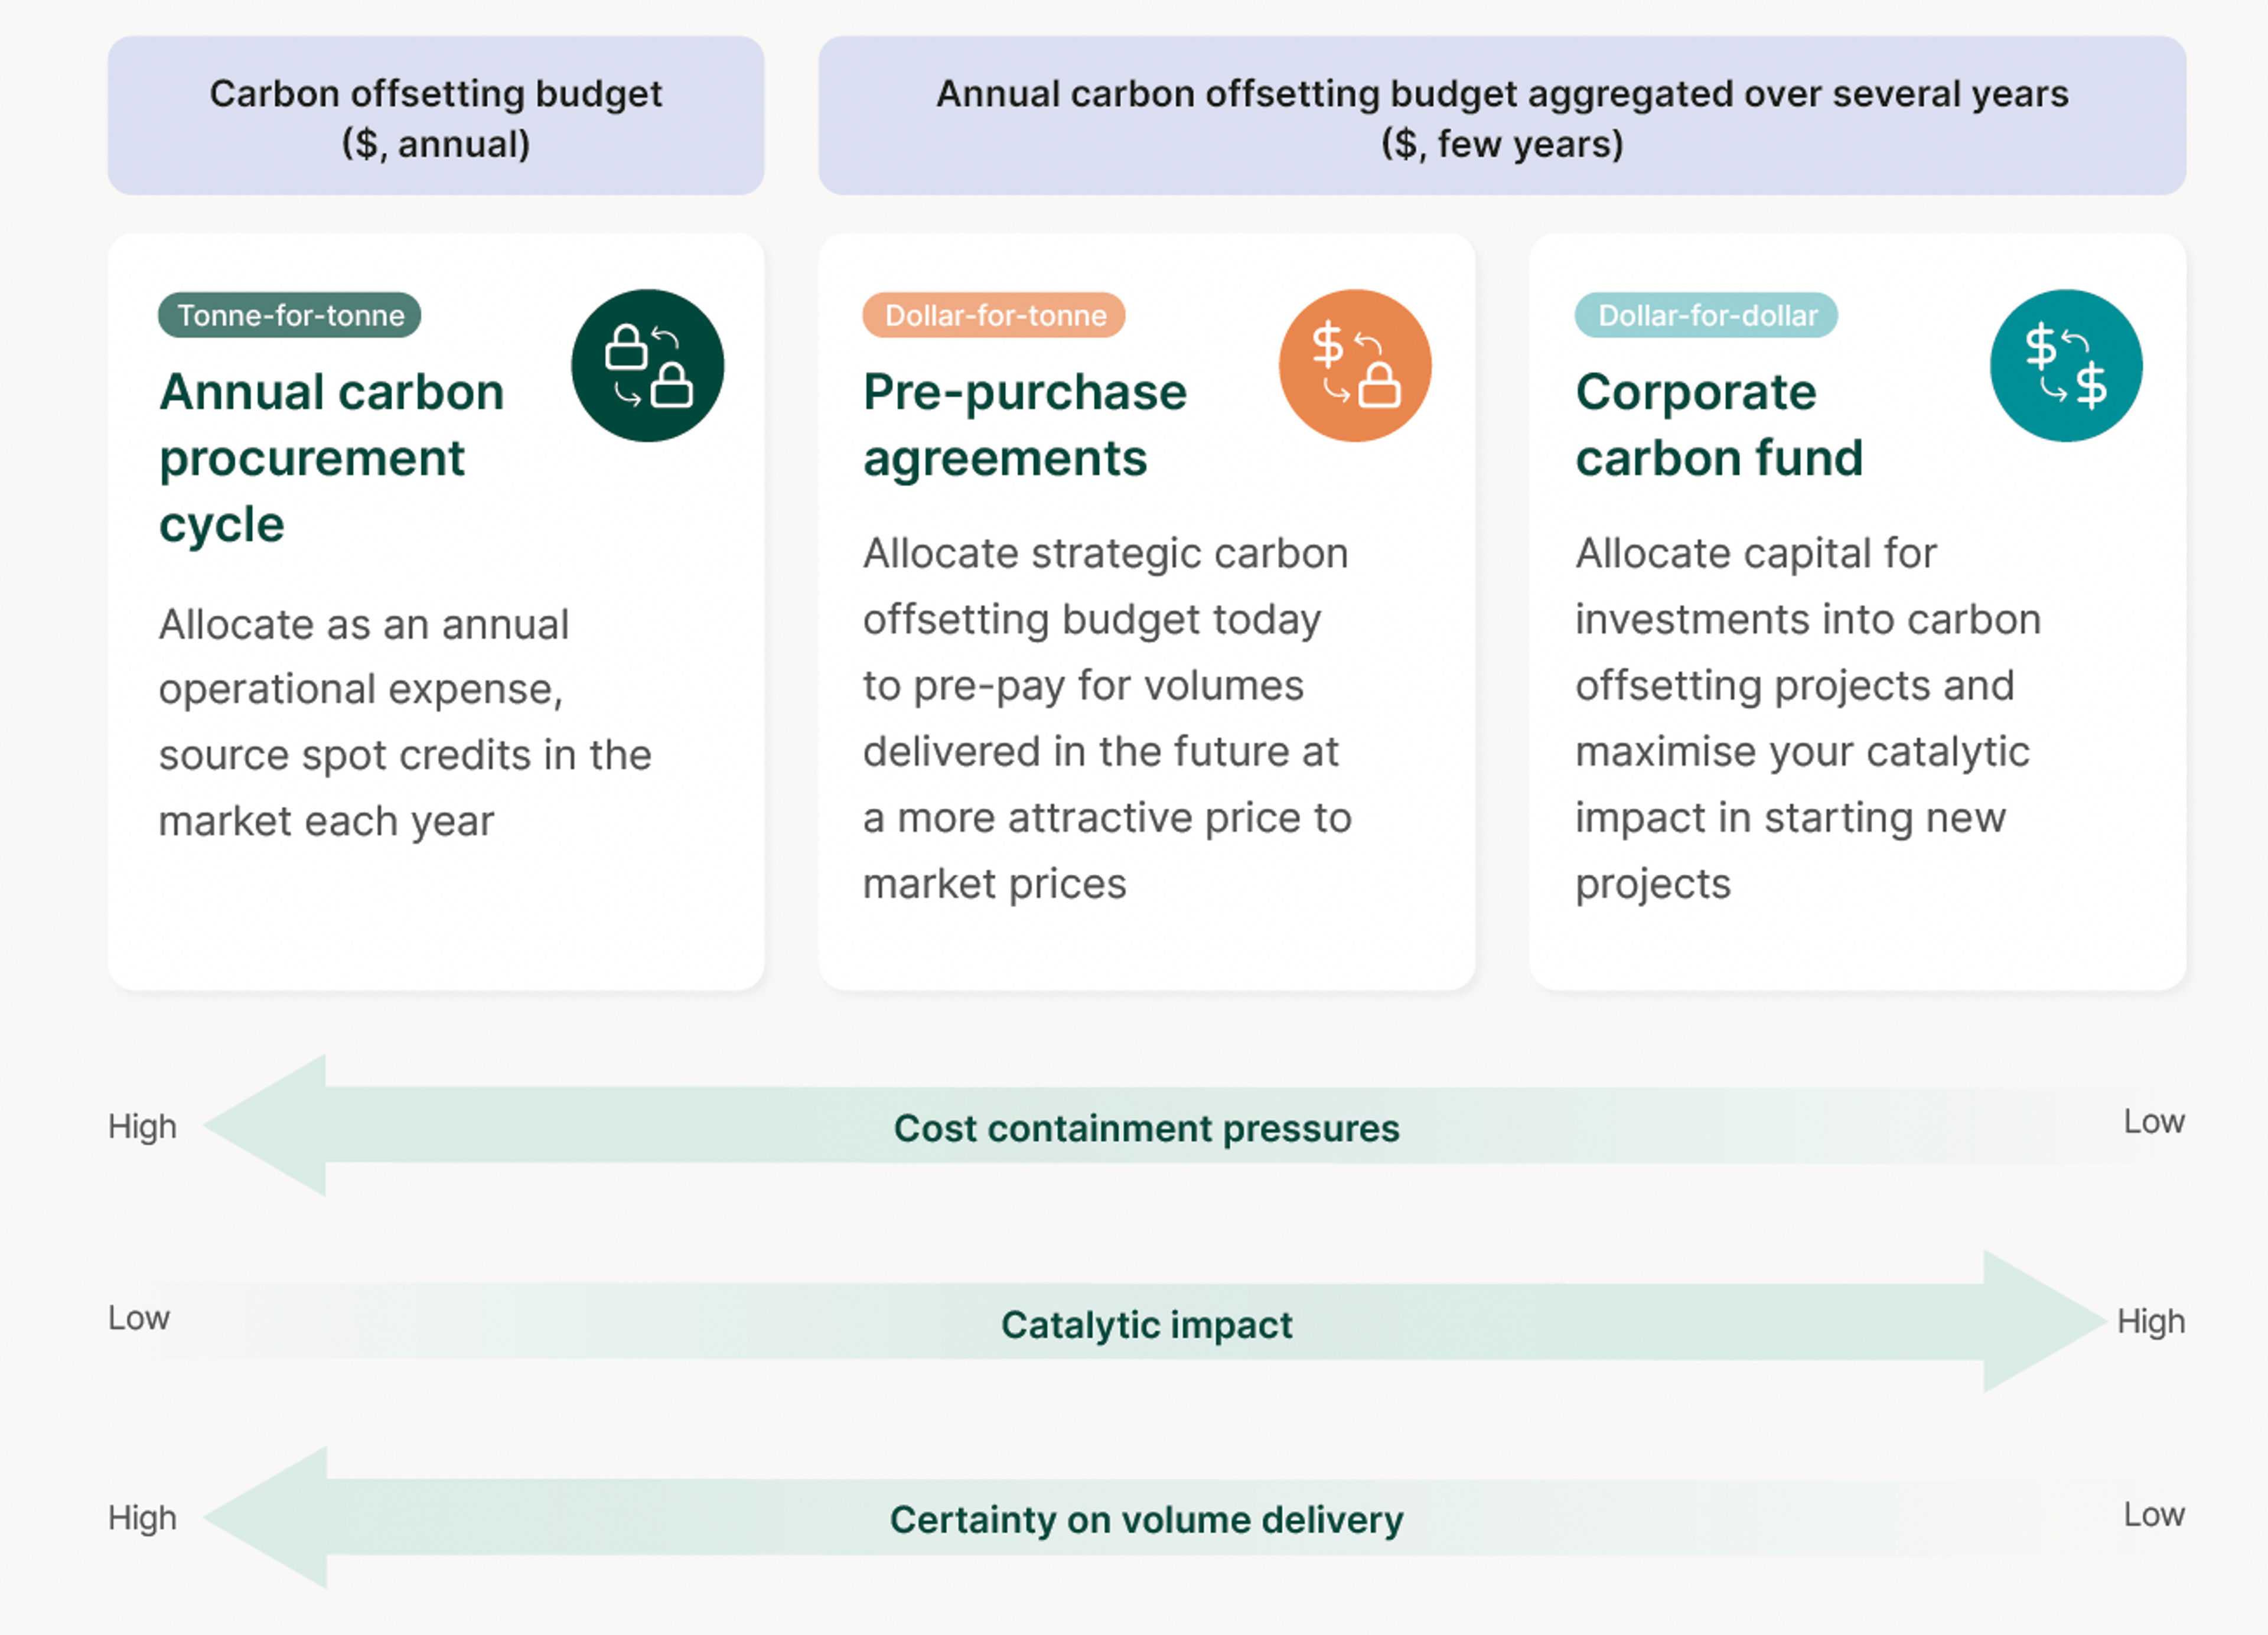Click the pre-purchase description about pre-paying volumes
Viewport: 2268px width, 1635px height.
click(1107, 718)
